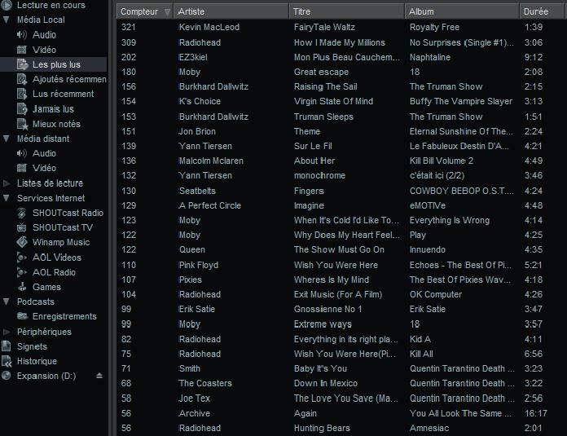Click the AOL Videos icon
Image resolution: width=567 pixels, height=436 pixels.
22,258
